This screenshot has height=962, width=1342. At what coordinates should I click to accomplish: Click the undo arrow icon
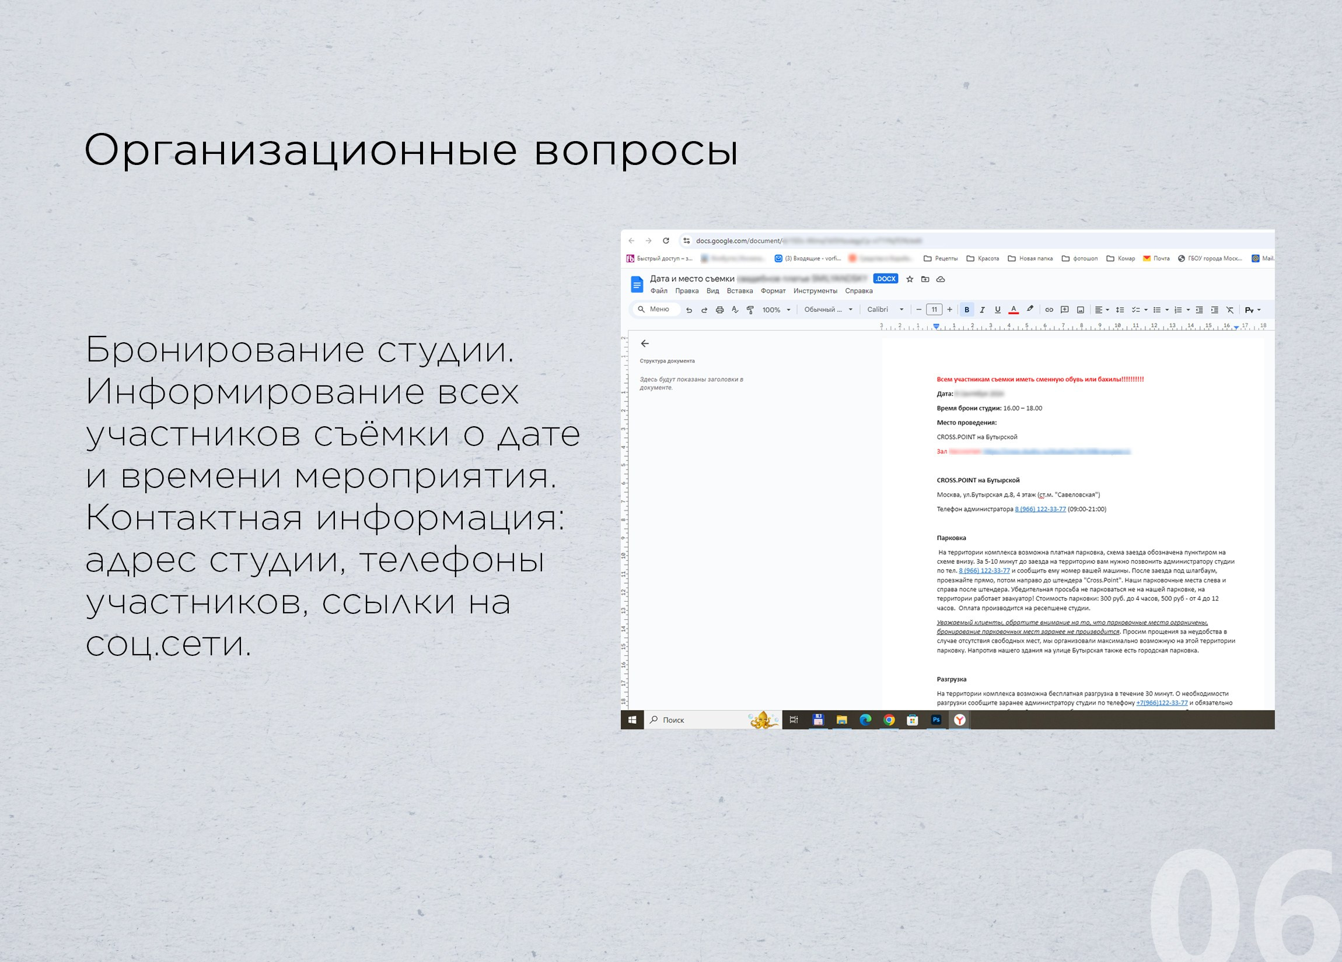point(689,310)
